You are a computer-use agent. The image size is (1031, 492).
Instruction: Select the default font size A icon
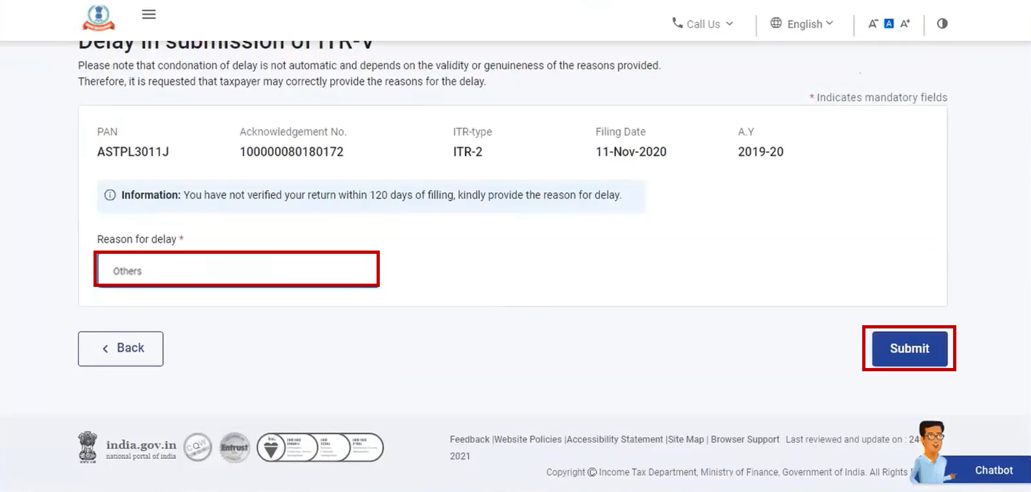pos(889,23)
